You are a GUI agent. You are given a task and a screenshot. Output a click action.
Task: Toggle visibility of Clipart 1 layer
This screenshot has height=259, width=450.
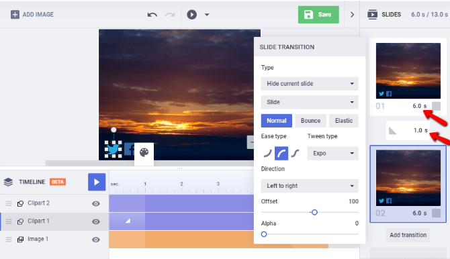[x=96, y=221]
